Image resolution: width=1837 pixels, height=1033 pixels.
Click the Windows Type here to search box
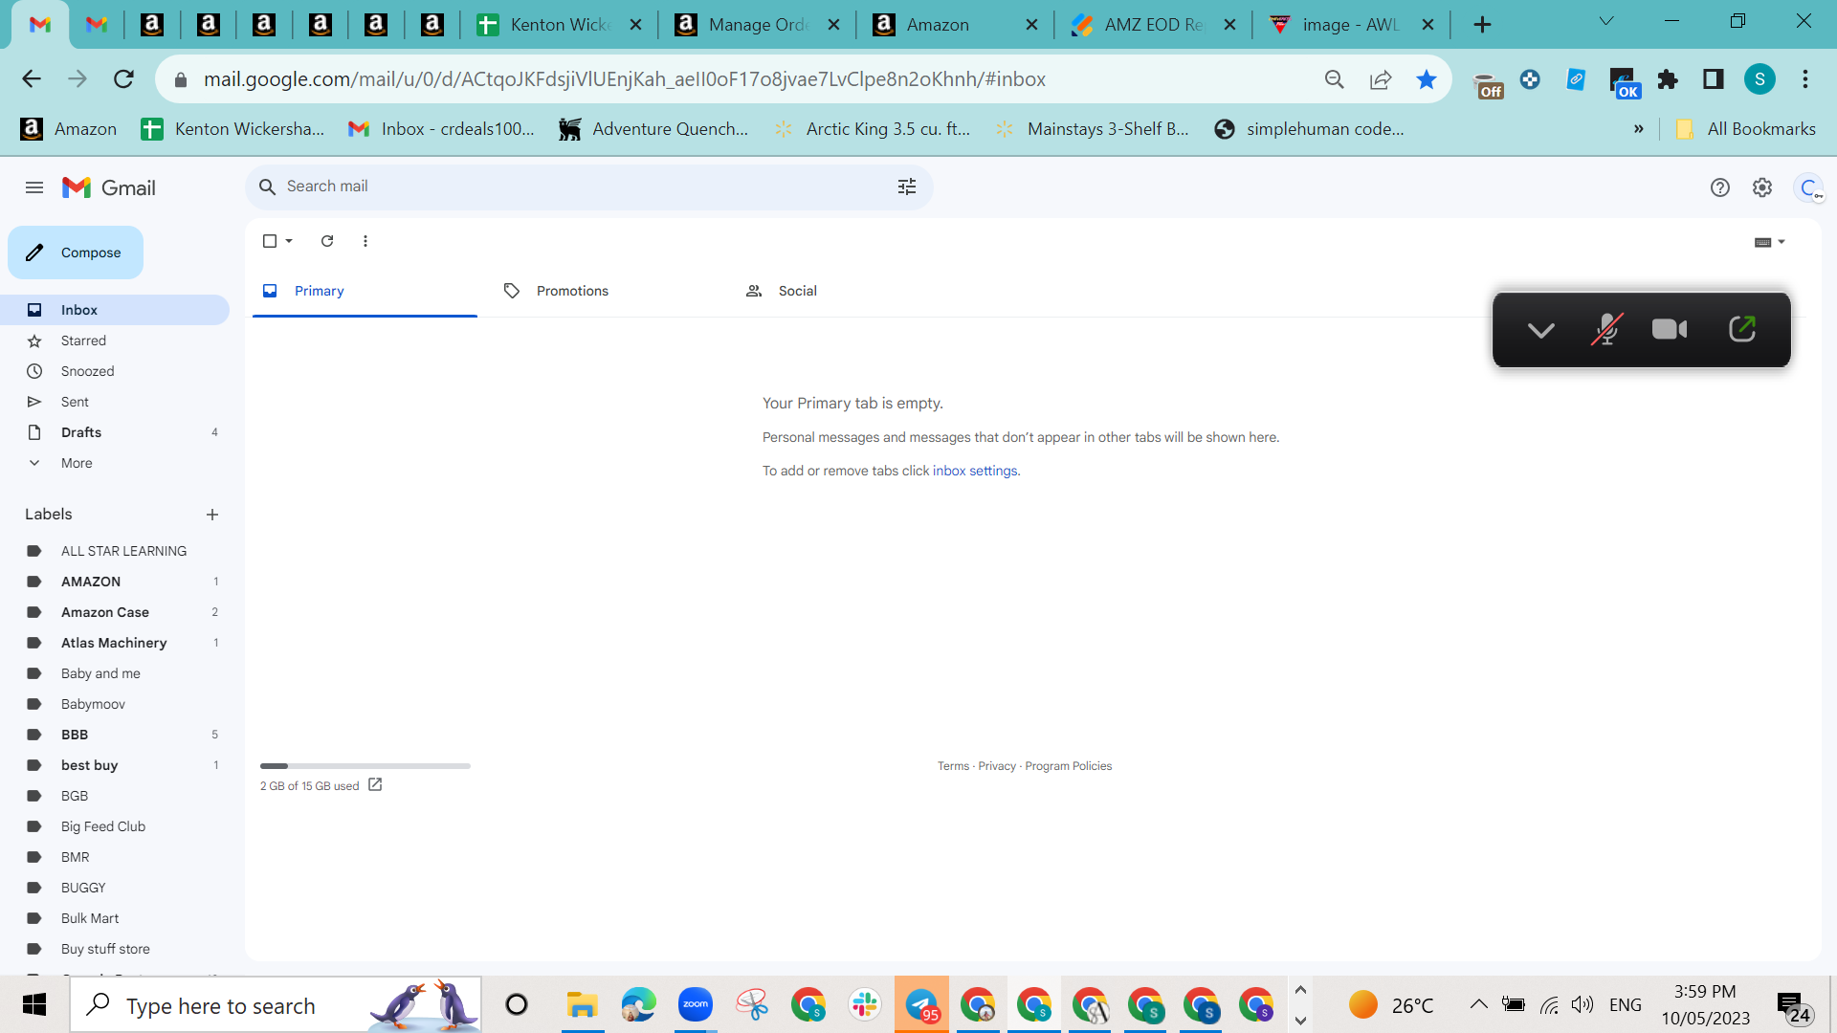(276, 1005)
